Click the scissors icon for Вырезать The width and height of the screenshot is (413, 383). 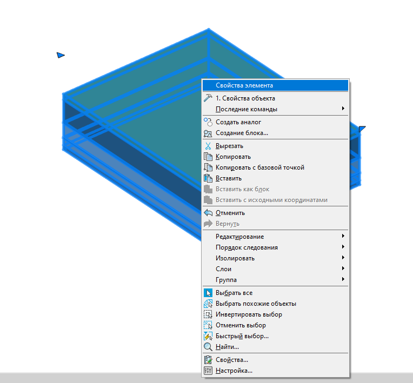208,146
